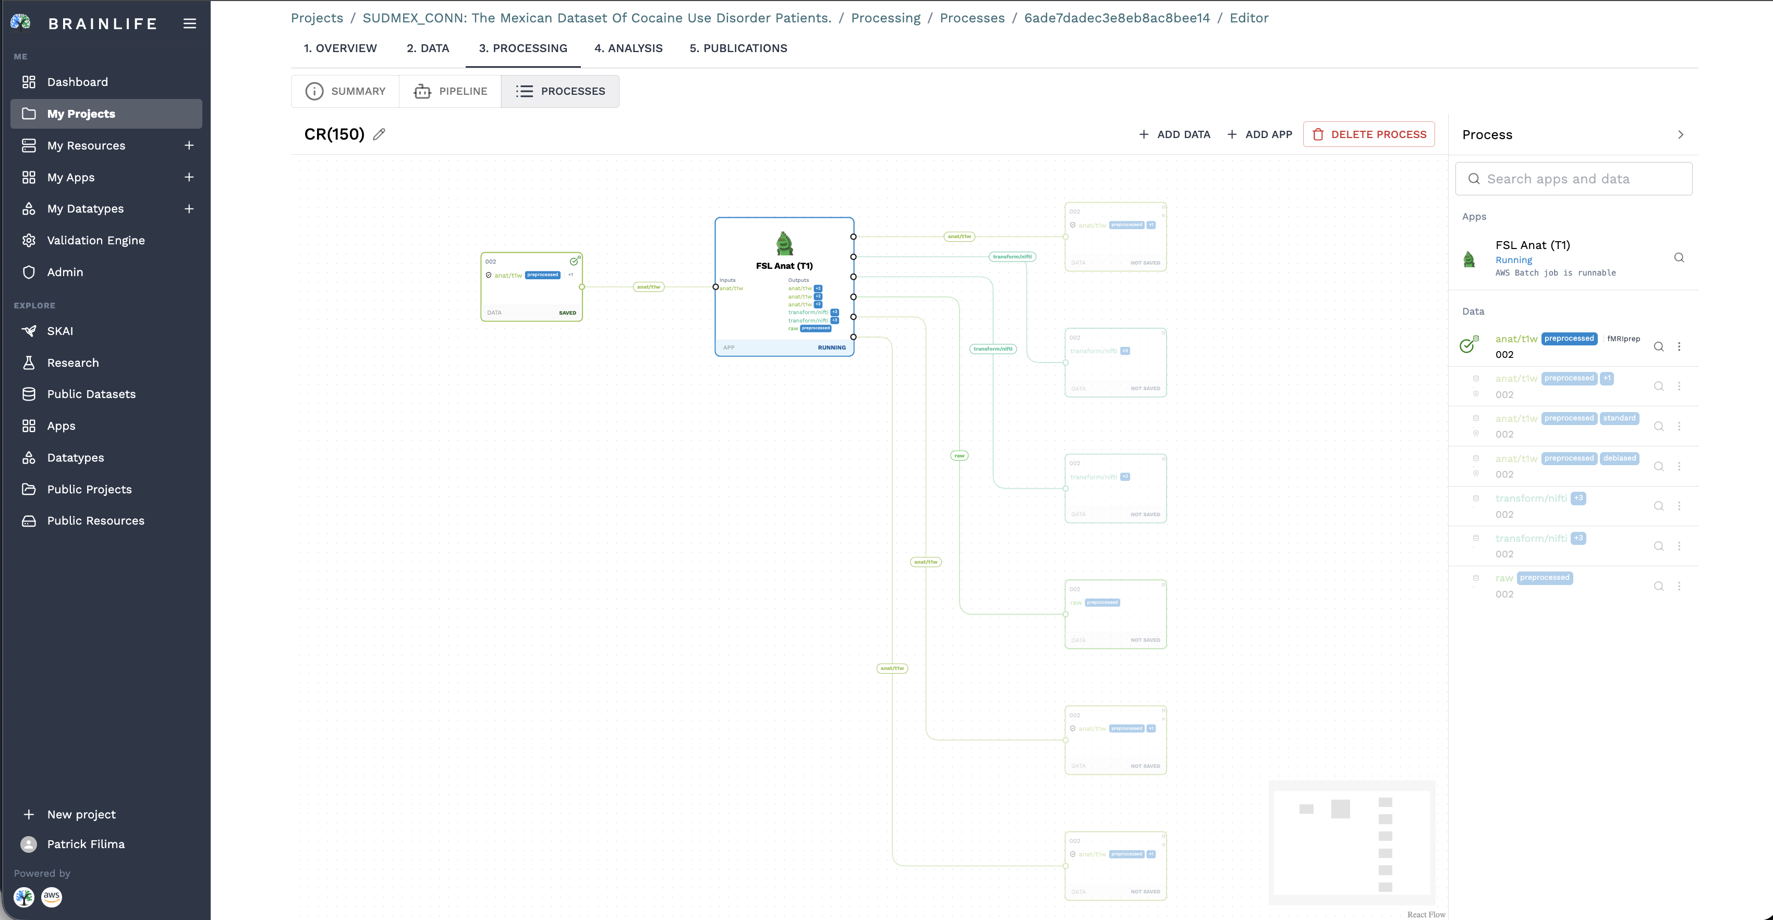1773x920 pixels.
Task: Add a new resource with plus icon
Action: tap(189, 145)
